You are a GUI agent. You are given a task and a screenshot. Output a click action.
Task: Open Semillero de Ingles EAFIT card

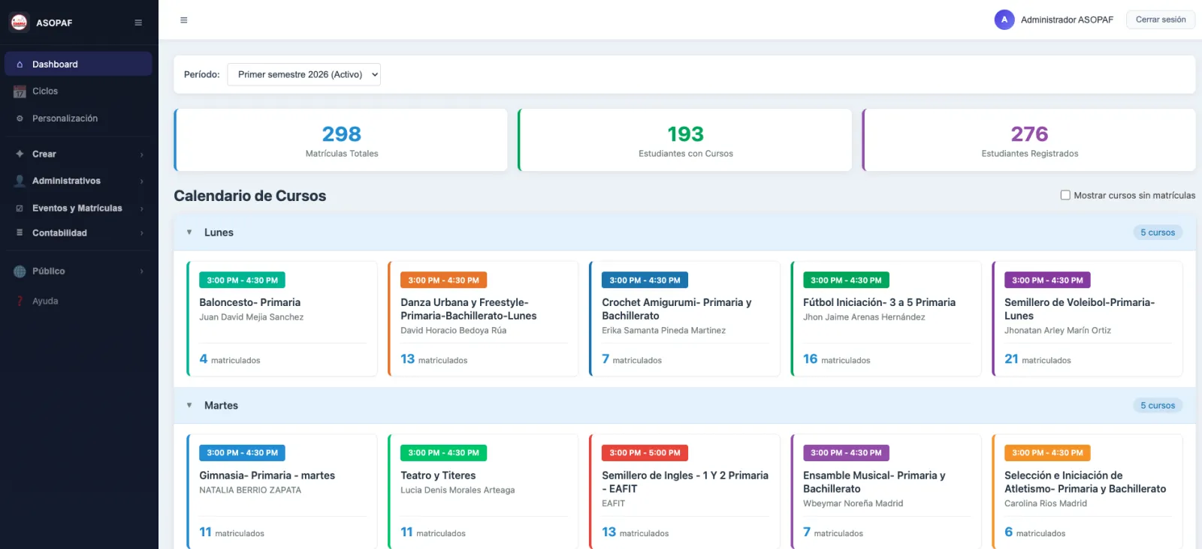point(684,491)
